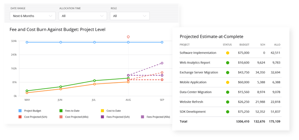The width and height of the screenshot is (299, 140).
Task: Sort table by the BUDGET column header
Action: click(x=244, y=45)
